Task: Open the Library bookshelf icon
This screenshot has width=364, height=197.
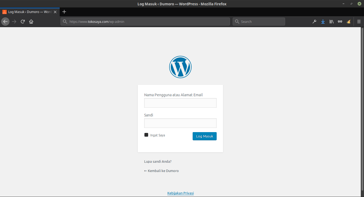Action: 331,22
